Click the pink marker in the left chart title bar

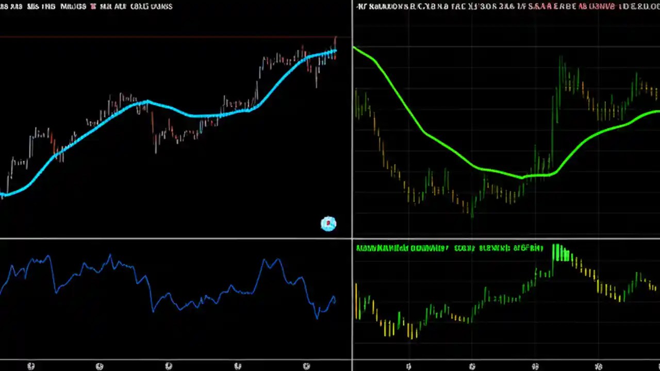[x=94, y=7]
